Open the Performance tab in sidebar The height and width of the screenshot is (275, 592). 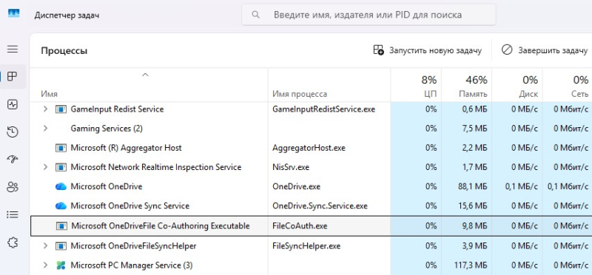coord(13,104)
